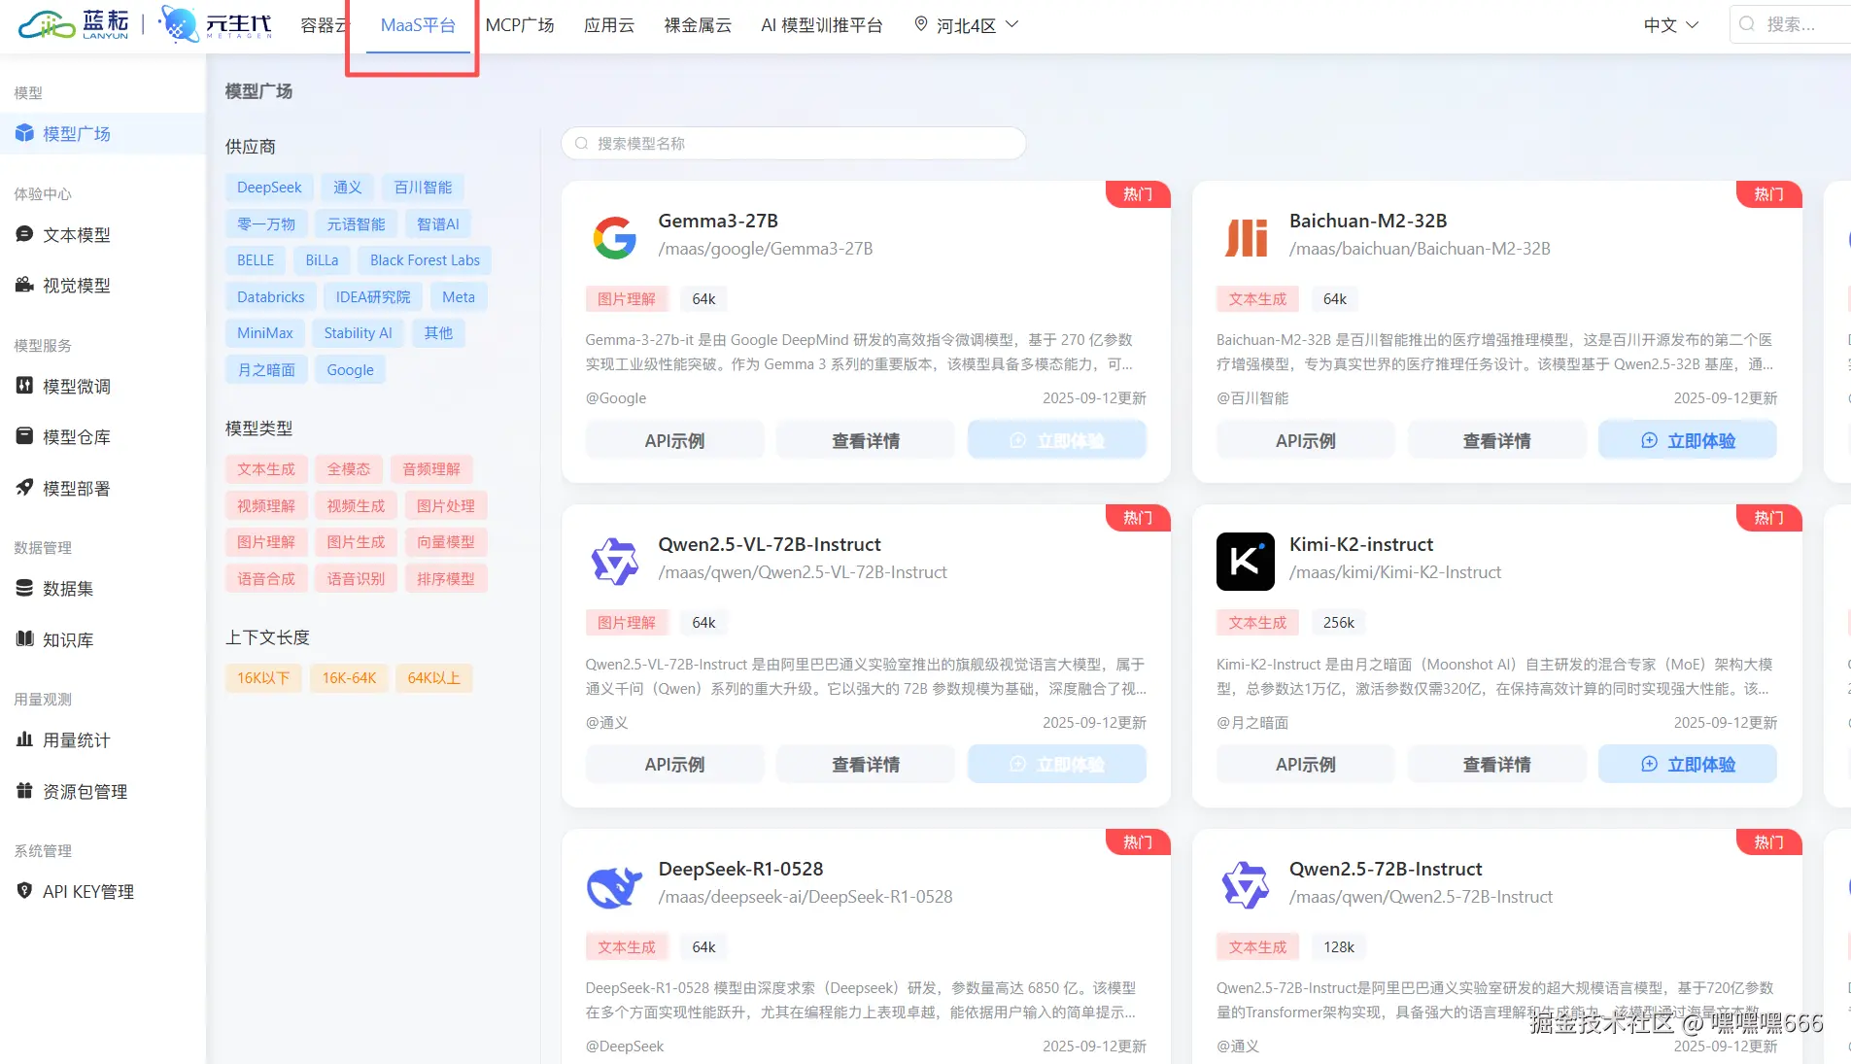The image size is (1851, 1064).
Task: Click the Lanyun logo in header
Action: point(73,24)
